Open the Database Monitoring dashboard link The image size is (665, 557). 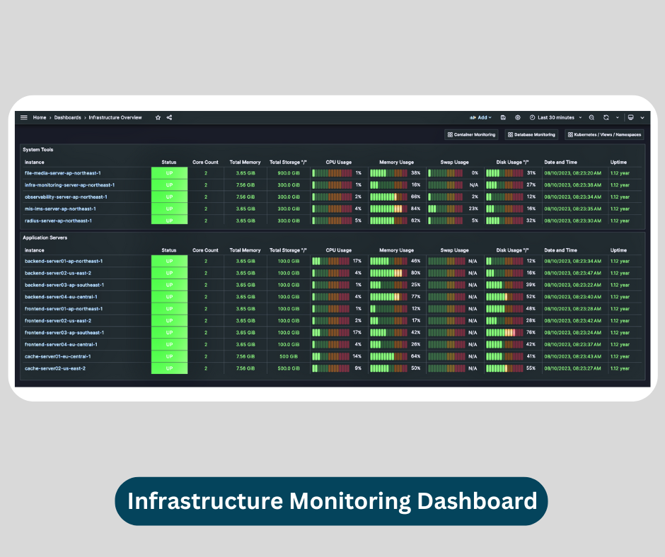point(531,134)
